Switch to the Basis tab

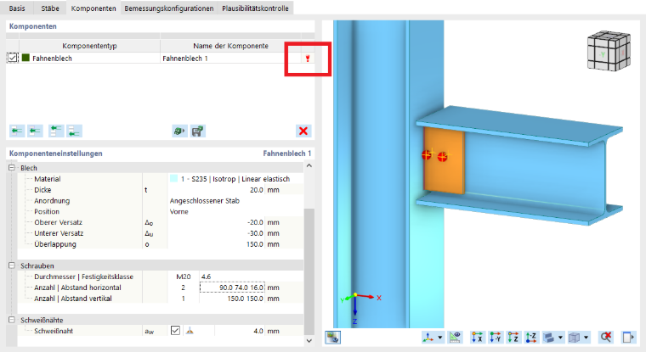pyautogui.click(x=17, y=8)
